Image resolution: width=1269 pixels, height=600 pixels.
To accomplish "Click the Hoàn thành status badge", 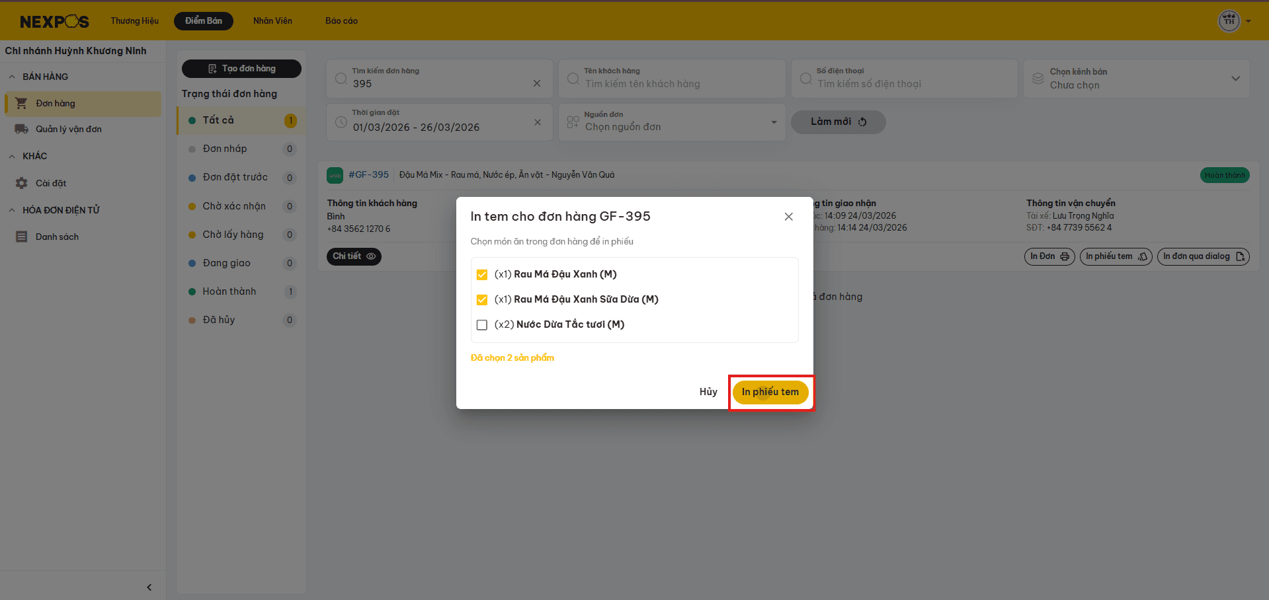I will (x=1225, y=175).
